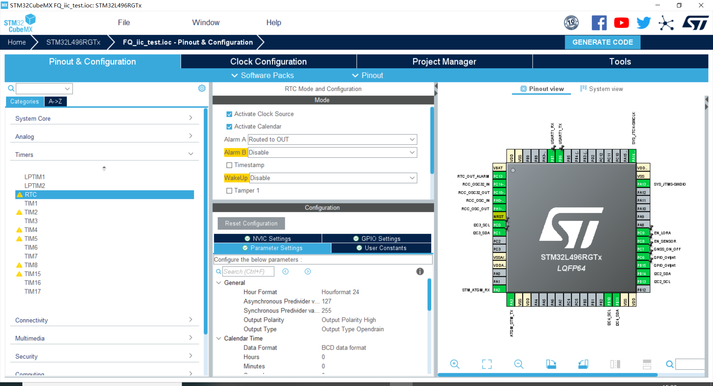Image resolution: width=713 pixels, height=386 pixels.
Task: Click the ST community network icon
Action: 666,23
